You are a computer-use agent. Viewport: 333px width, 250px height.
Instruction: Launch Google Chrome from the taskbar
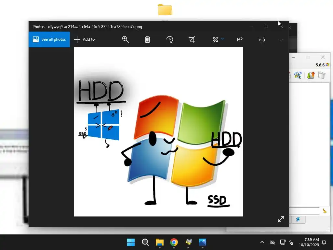174,242
